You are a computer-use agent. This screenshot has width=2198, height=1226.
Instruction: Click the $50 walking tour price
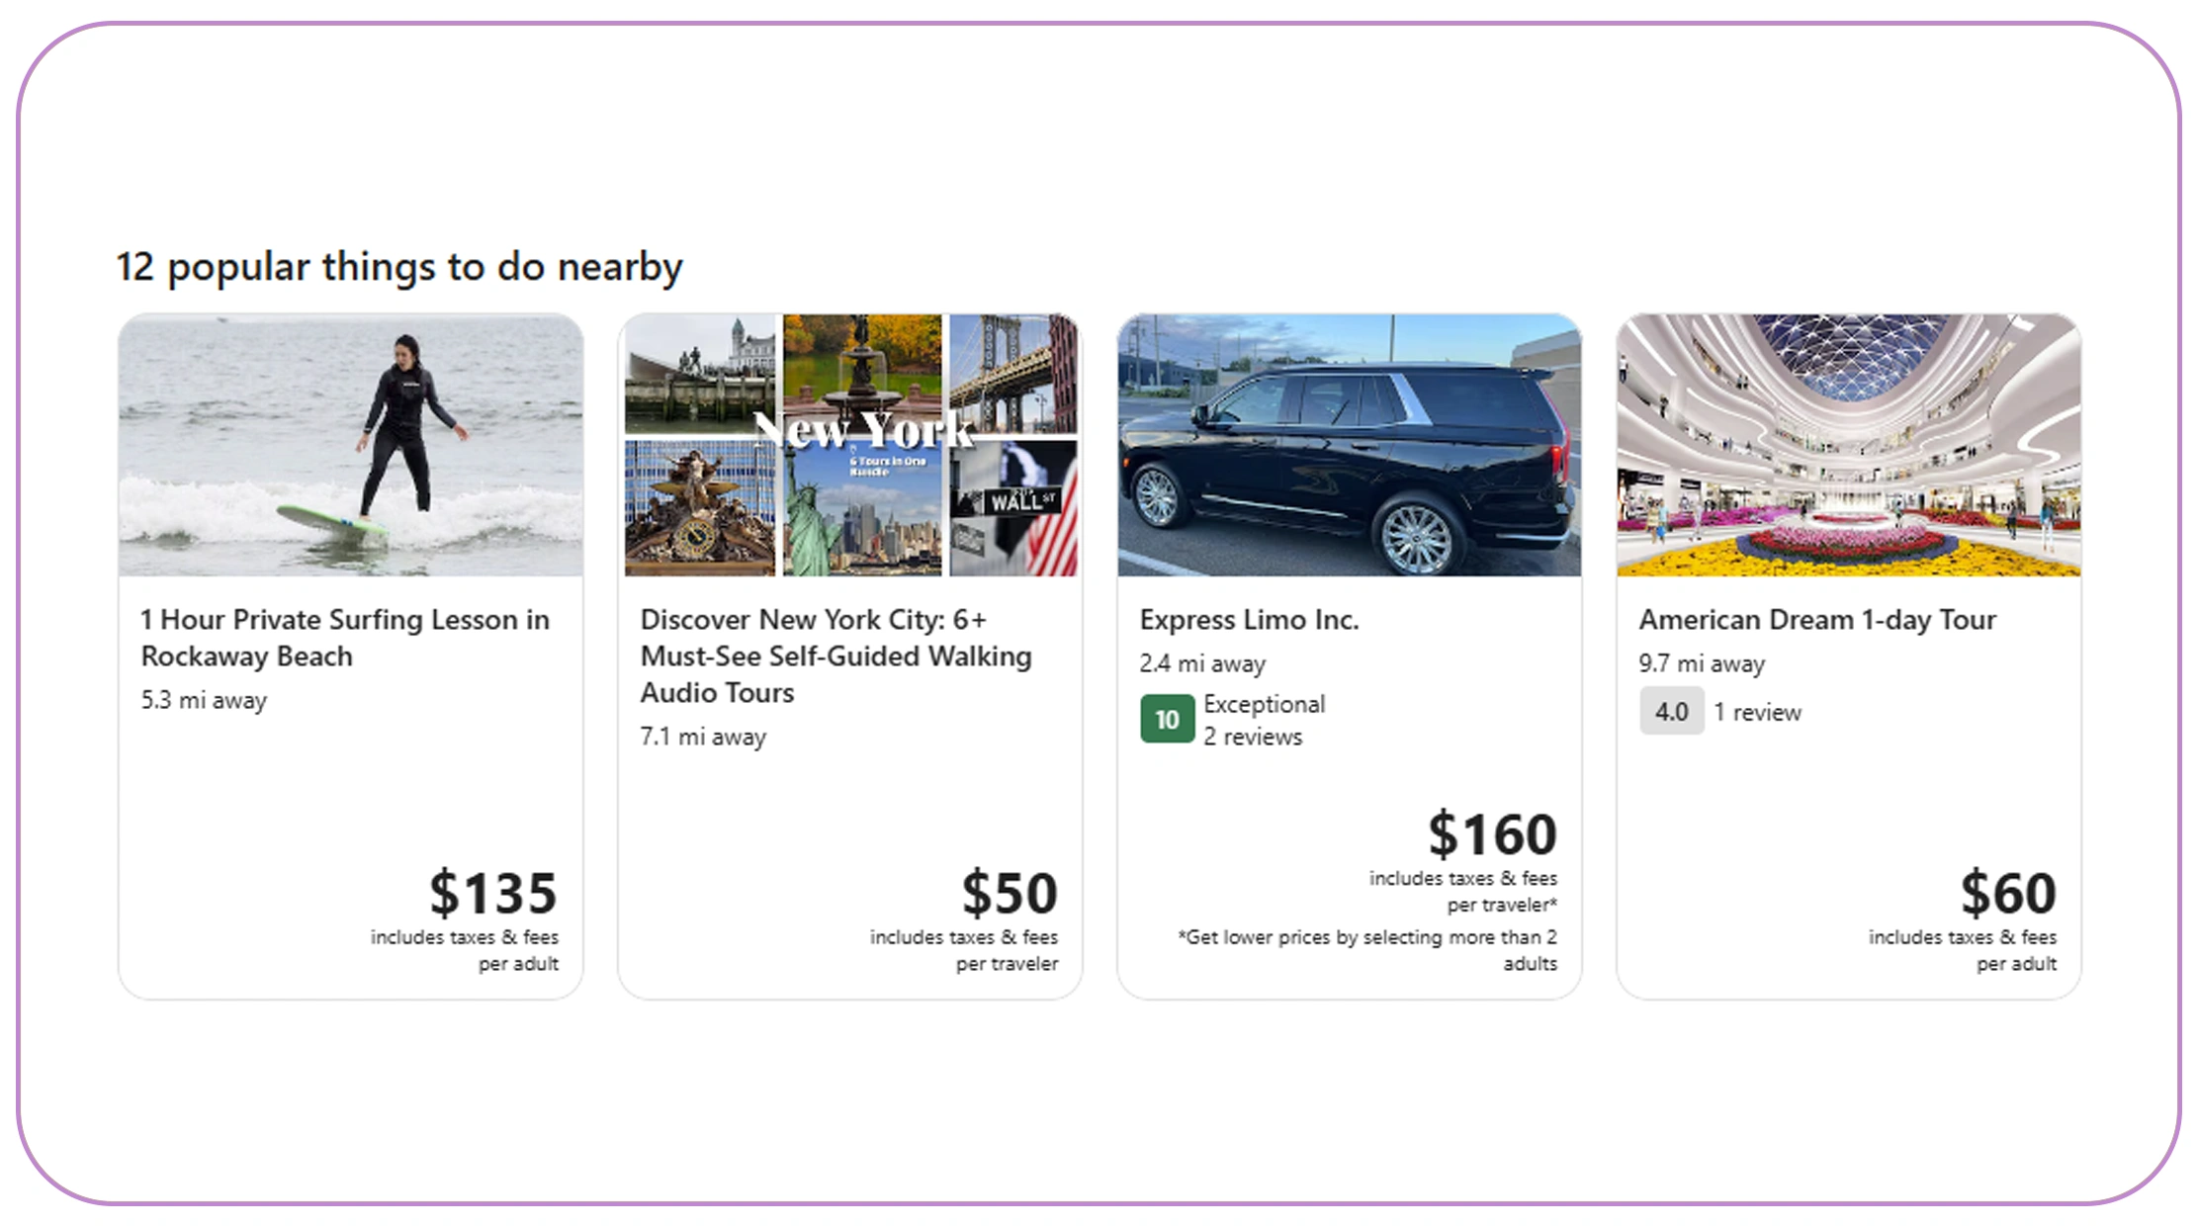[x=1010, y=892]
